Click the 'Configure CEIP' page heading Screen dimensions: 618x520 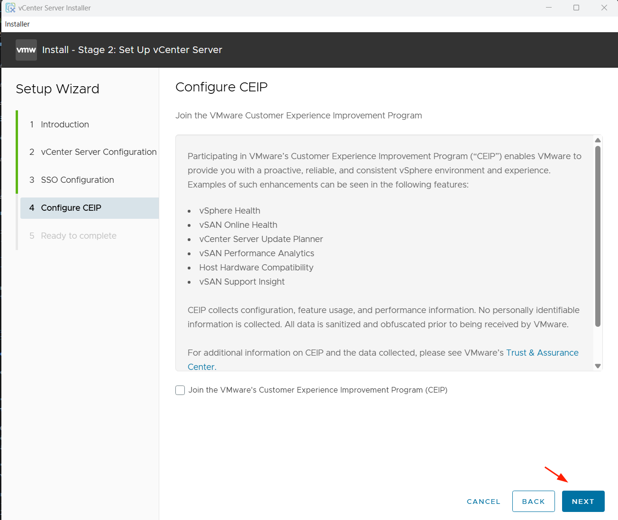[221, 87]
